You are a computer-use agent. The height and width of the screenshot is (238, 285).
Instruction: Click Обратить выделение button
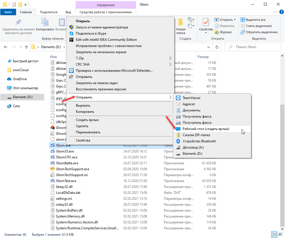pyautogui.click(x=259, y=32)
